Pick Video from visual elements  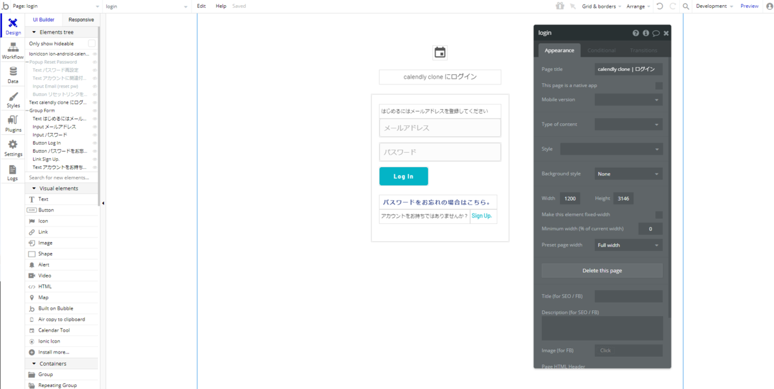tap(63, 275)
